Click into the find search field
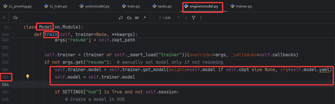The width and height of the screenshot is (335, 104). pos(67,18)
